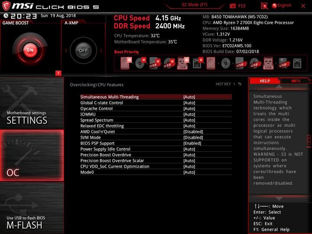Open Precision Boost Overdrive [Auto] value

[189, 155]
